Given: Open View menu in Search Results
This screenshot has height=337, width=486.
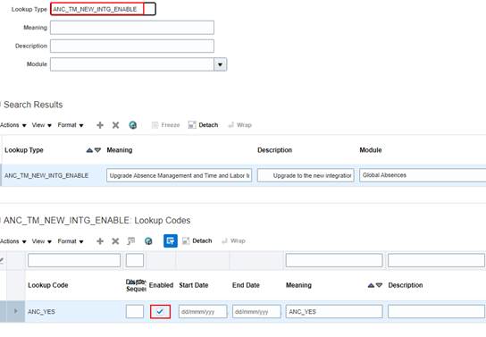Looking at the screenshot, I should pos(41,125).
